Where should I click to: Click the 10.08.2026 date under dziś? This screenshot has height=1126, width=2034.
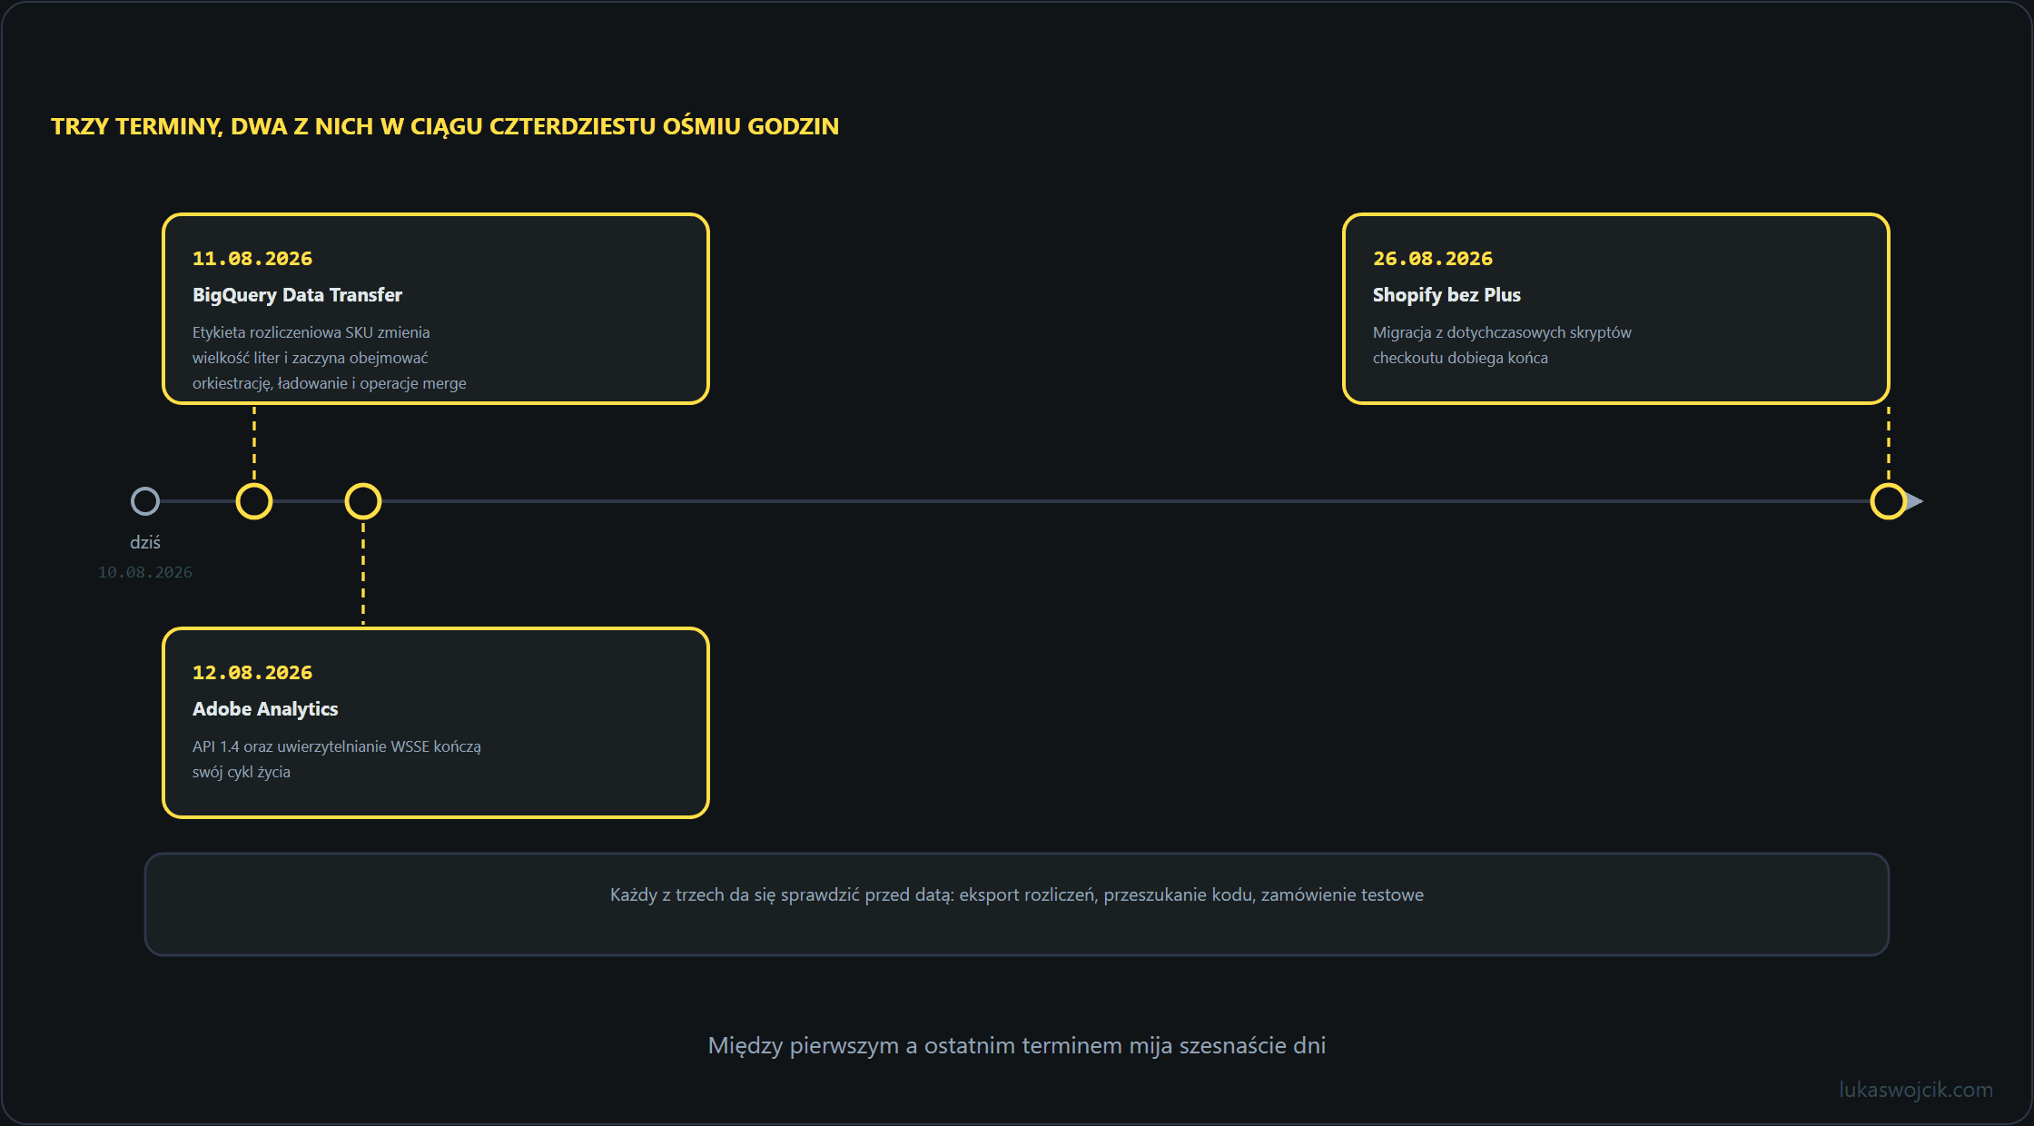145,572
